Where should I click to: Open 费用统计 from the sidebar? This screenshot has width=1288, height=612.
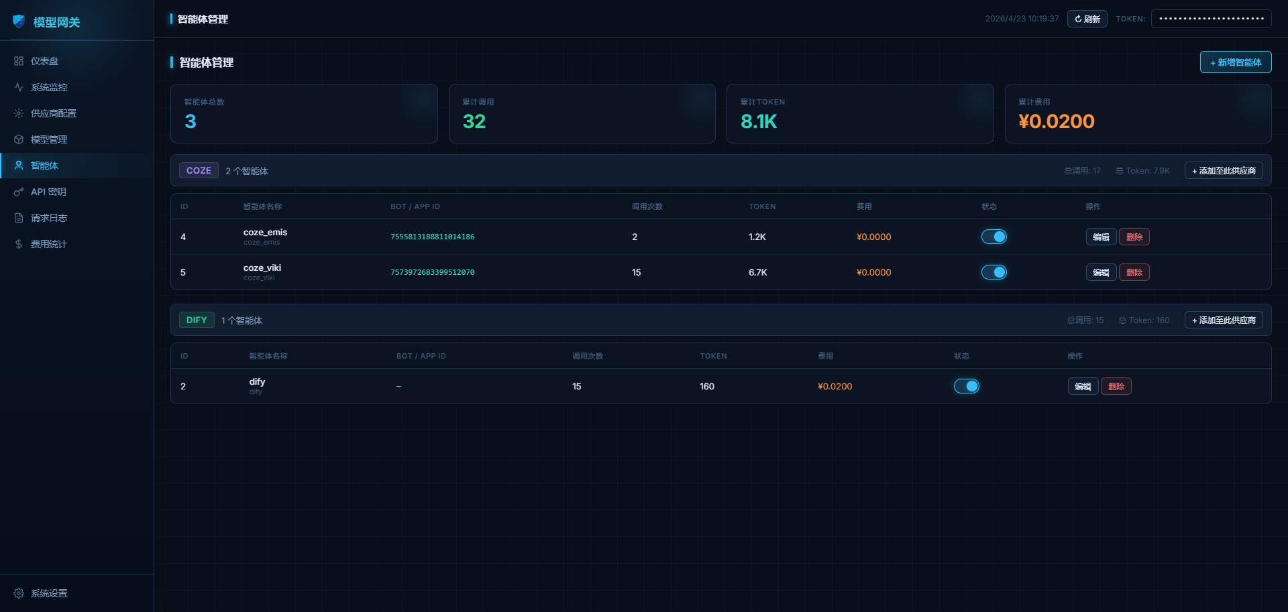coord(77,244)
